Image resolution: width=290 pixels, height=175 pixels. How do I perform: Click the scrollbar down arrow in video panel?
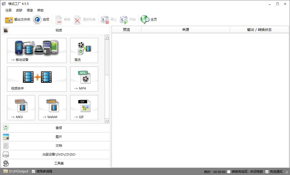tap(107, 121)
